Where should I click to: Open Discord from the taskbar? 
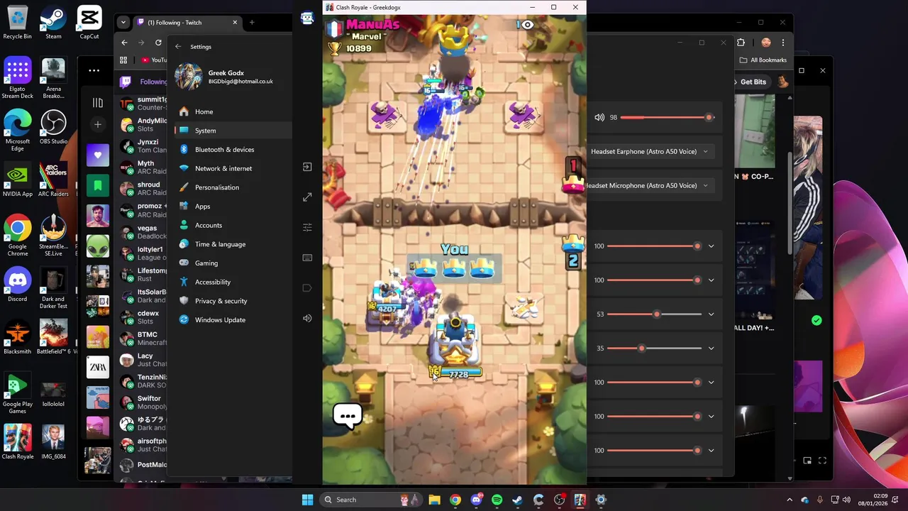coord(476,500)
